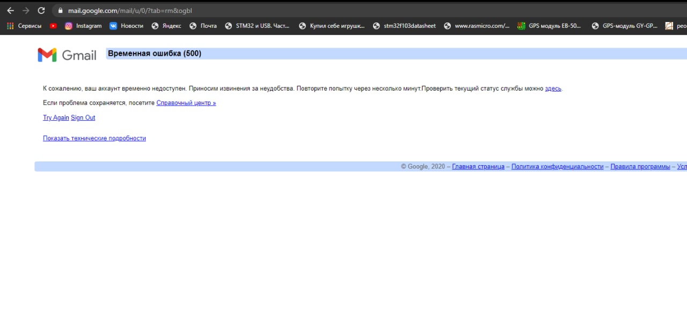Open the YouTube bookmark icon
Image resolution: width=687 pixels, height=319 pixels.
pyautogui.click(x=53, y=26)
